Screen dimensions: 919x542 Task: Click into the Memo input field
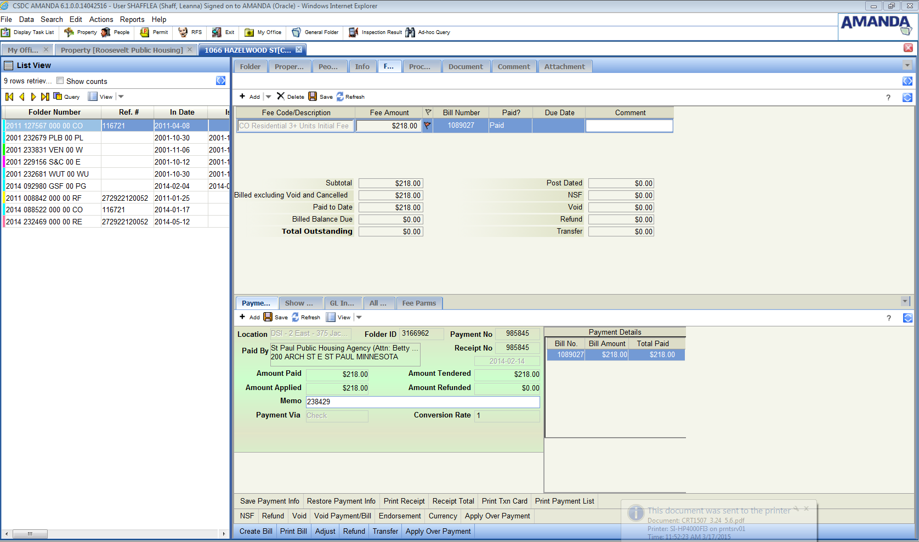422,402
